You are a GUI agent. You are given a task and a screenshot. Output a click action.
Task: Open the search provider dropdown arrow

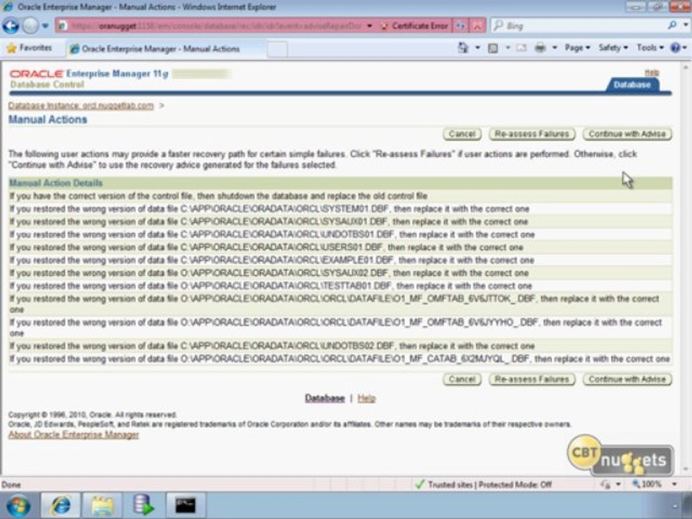click(686, 25)
